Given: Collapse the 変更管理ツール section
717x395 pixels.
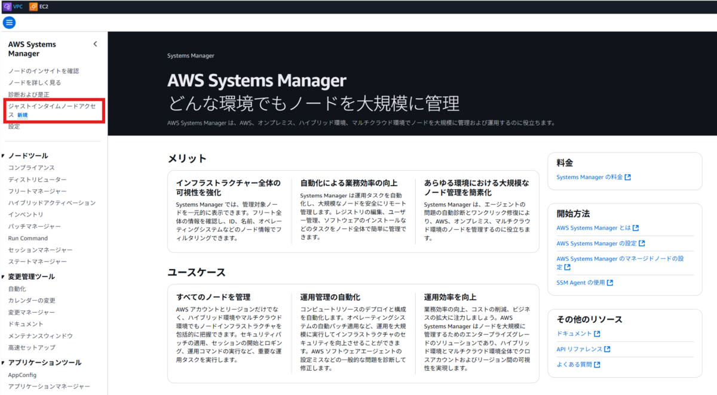Looking at the screenshot, I should point(3,277).
